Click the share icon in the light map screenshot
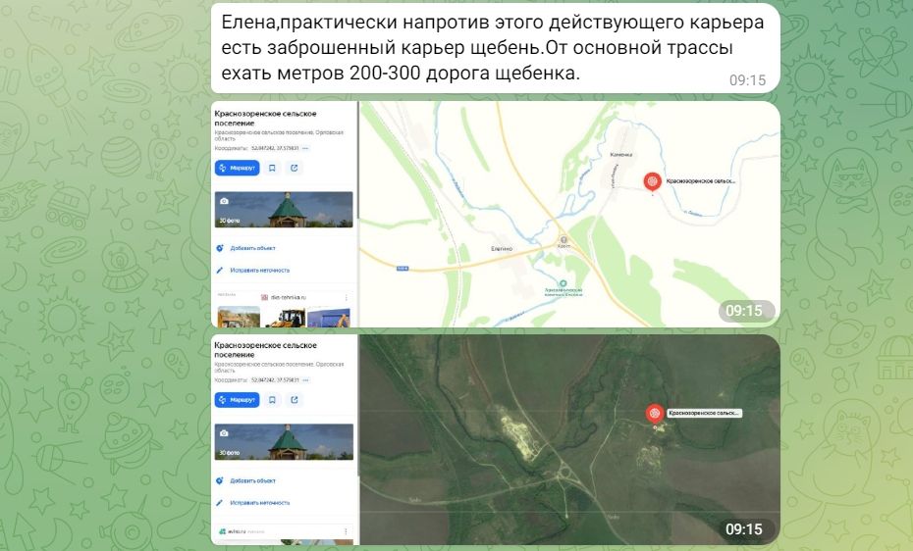Viewport: 913px width, 551px height. (295, 168)
